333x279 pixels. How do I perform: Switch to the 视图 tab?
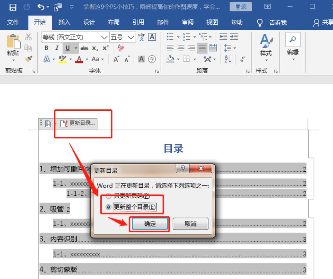[x=212, y=22]
